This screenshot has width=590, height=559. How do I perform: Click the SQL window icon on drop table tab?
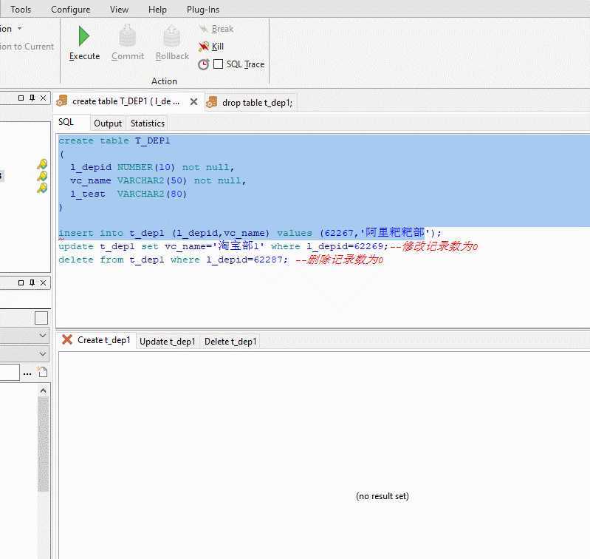[x=212, y=102]
